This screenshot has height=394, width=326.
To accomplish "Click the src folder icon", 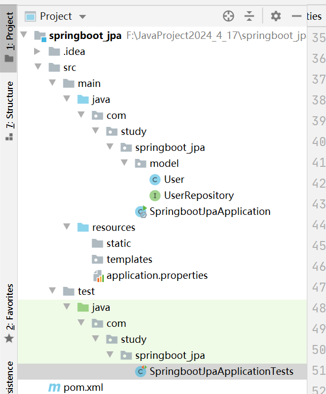I will point(54,67).
